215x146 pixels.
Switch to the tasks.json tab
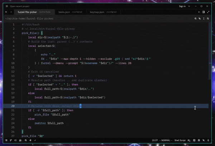point(64,12)
